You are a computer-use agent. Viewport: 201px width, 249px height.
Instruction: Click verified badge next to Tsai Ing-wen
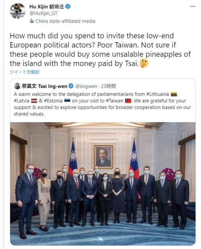click(71, 86)
